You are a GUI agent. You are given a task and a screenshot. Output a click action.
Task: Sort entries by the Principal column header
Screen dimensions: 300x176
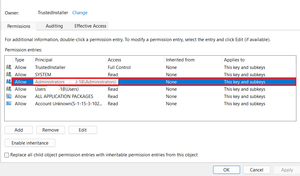70,60
